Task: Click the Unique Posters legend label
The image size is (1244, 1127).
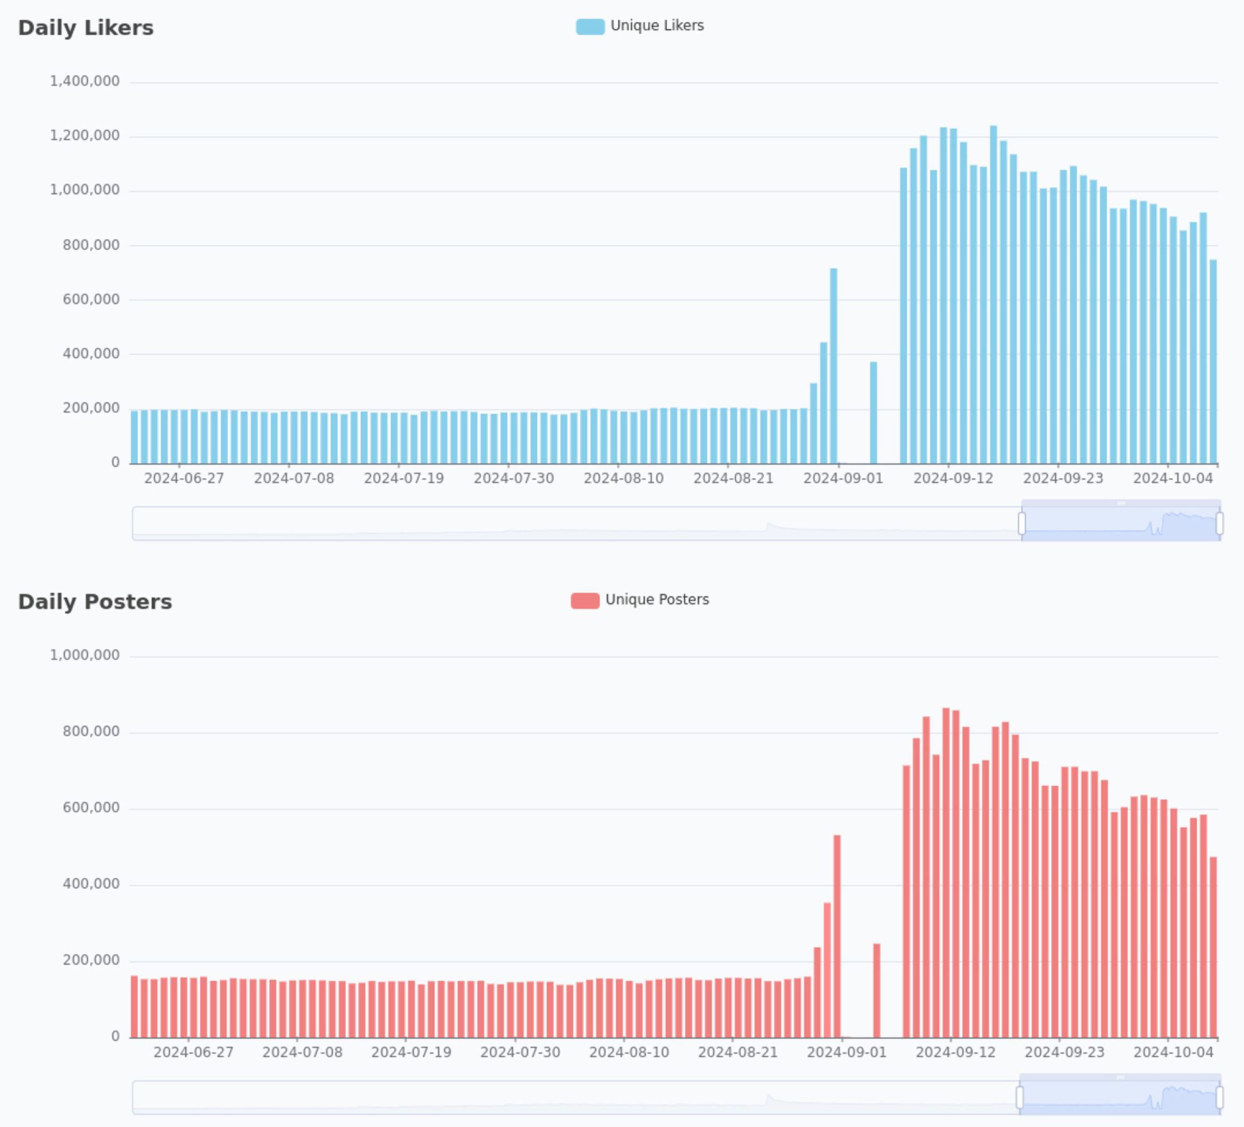Action: [657, 600]
